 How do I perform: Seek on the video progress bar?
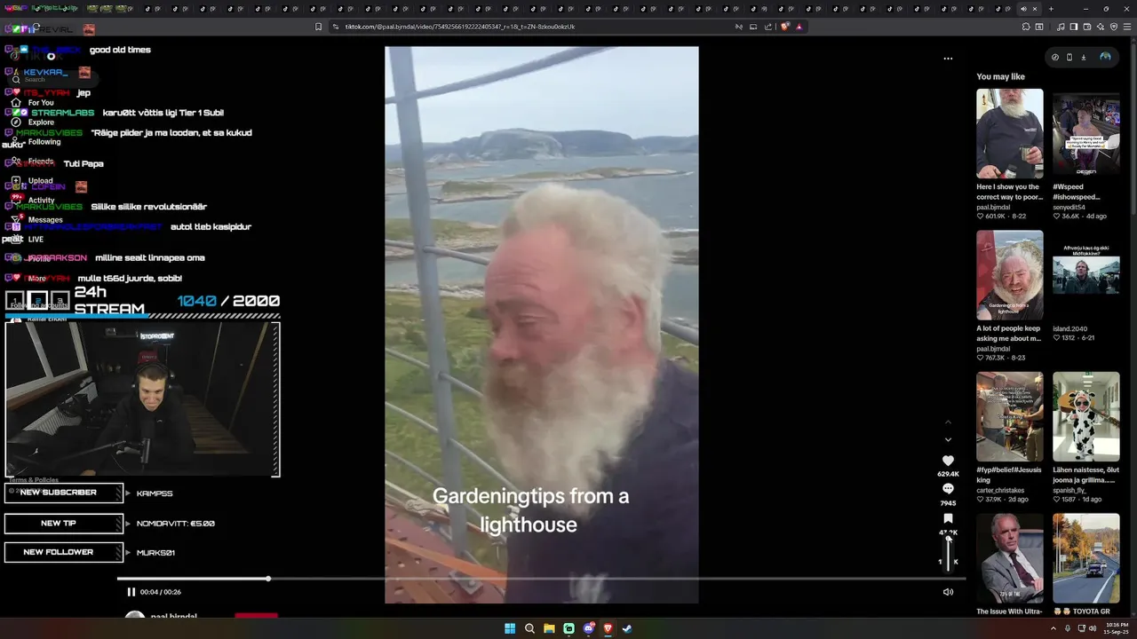click(541, 579)
